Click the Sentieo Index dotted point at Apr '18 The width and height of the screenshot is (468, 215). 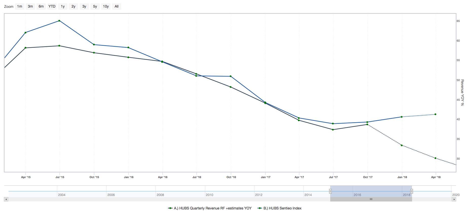pos(436,114)
